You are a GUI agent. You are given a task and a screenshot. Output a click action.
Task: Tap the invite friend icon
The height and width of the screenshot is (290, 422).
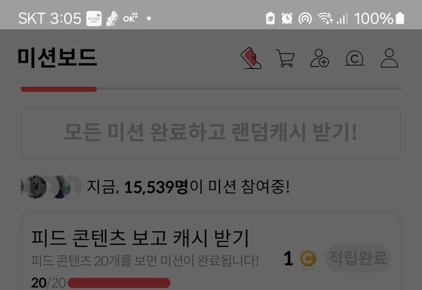(320, 58)
